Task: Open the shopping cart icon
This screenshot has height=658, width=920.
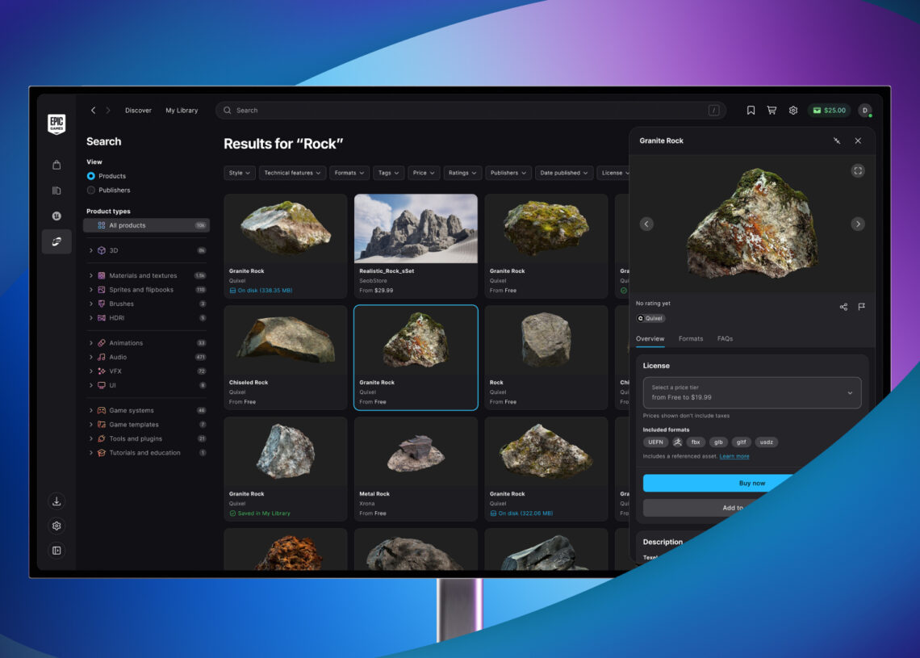Action: [771, 110]
